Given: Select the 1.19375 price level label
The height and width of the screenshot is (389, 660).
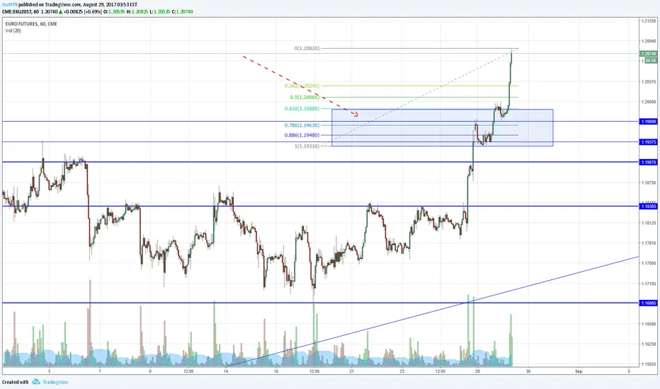Looking at the screenshot, I should coord(648,142).
